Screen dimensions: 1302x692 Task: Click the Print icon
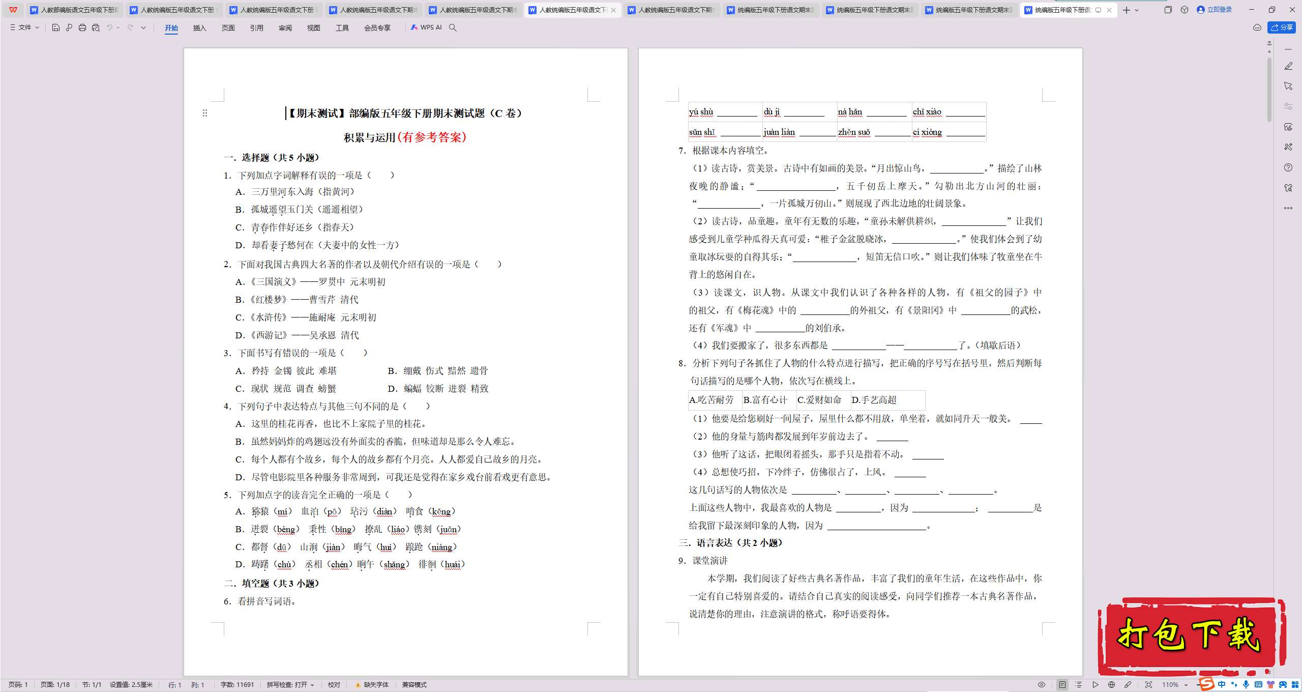pos(82,27)
